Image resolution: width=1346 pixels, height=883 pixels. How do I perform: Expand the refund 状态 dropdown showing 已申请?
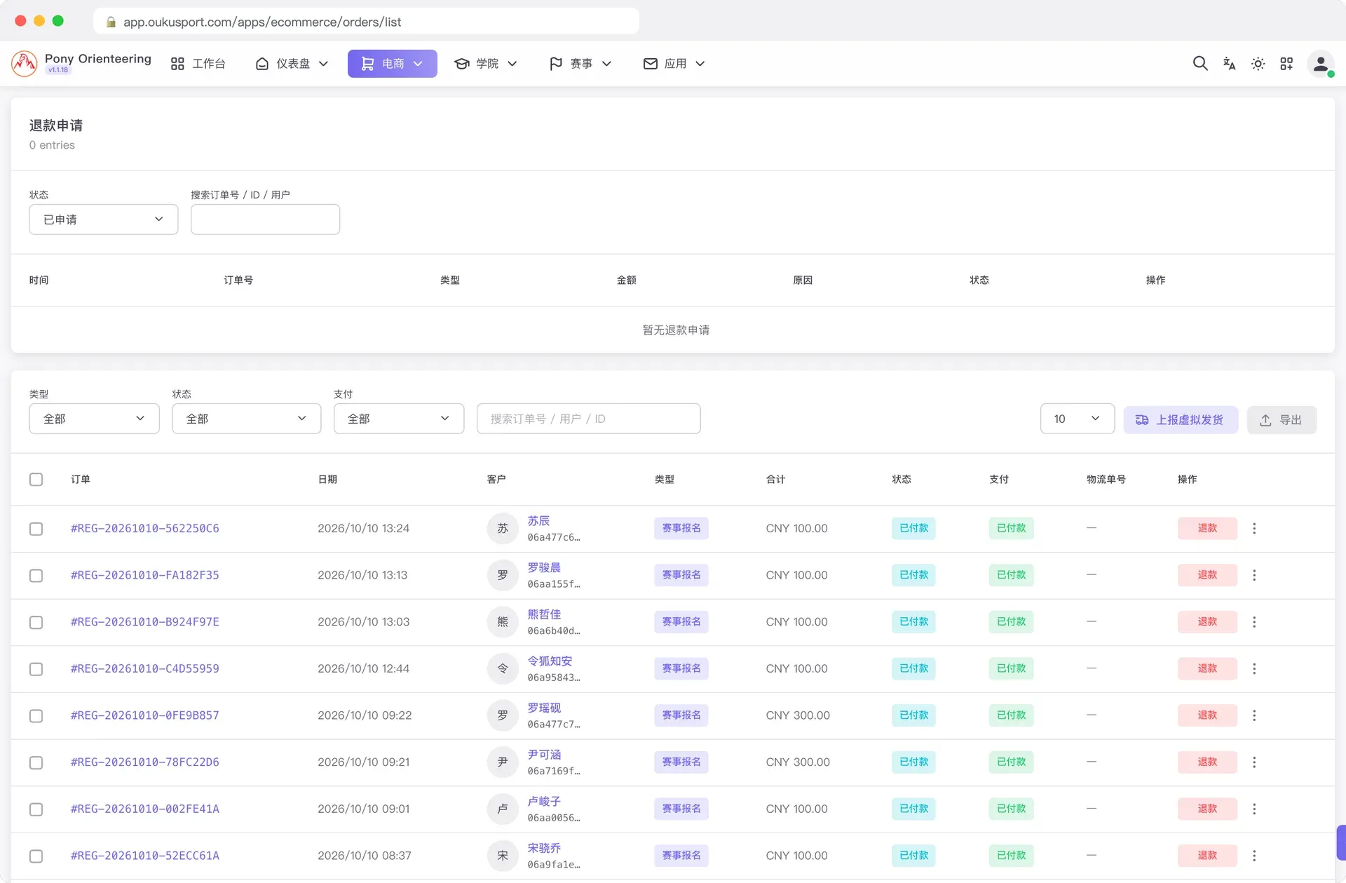[x=104, y=220]
